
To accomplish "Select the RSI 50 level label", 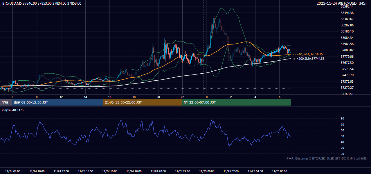I will click(343, 136).
